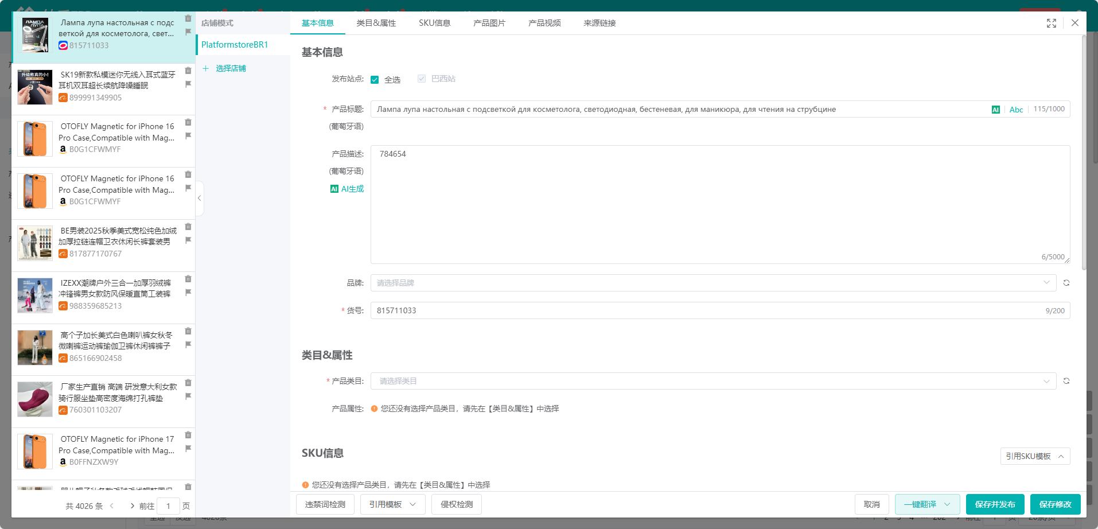Run 违禁词检测 forbidden word check

pos(325,504)
